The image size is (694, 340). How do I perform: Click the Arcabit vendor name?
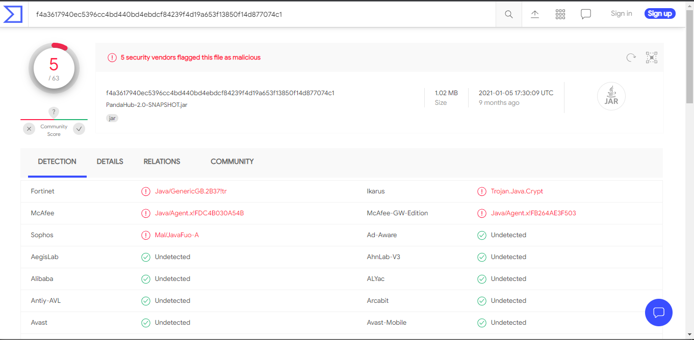coord(378,301)
